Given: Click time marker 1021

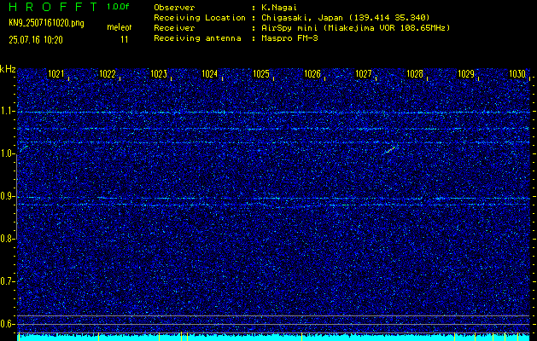Looking at the screenshot, I should click(x=56, y=73).
